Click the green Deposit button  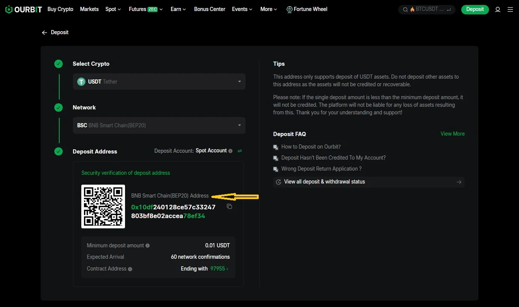[x=475, y=9]
